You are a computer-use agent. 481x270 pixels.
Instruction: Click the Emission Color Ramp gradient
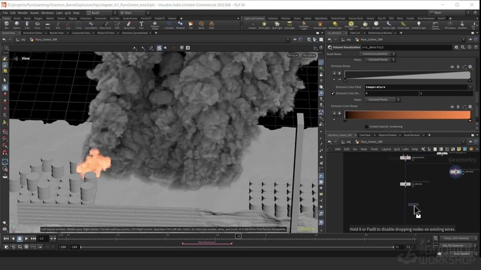407,115
